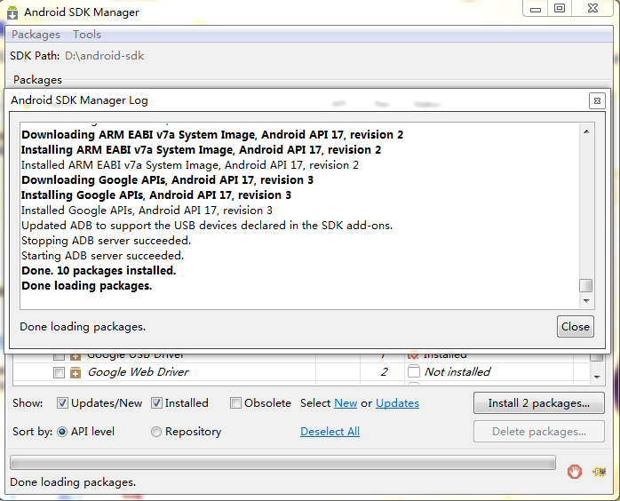Image resolution: width=620 pixels, height=501 pixels.
Task: Uncheck the Installed filter checkbox
Action: click(x=156, y=403)
